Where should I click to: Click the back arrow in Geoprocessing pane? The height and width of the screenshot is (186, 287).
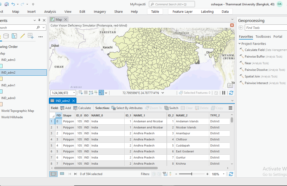(x=240, y=28)
